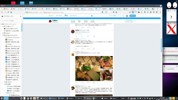
Task: Open the site info icon beside padlock
Action: 25,12
